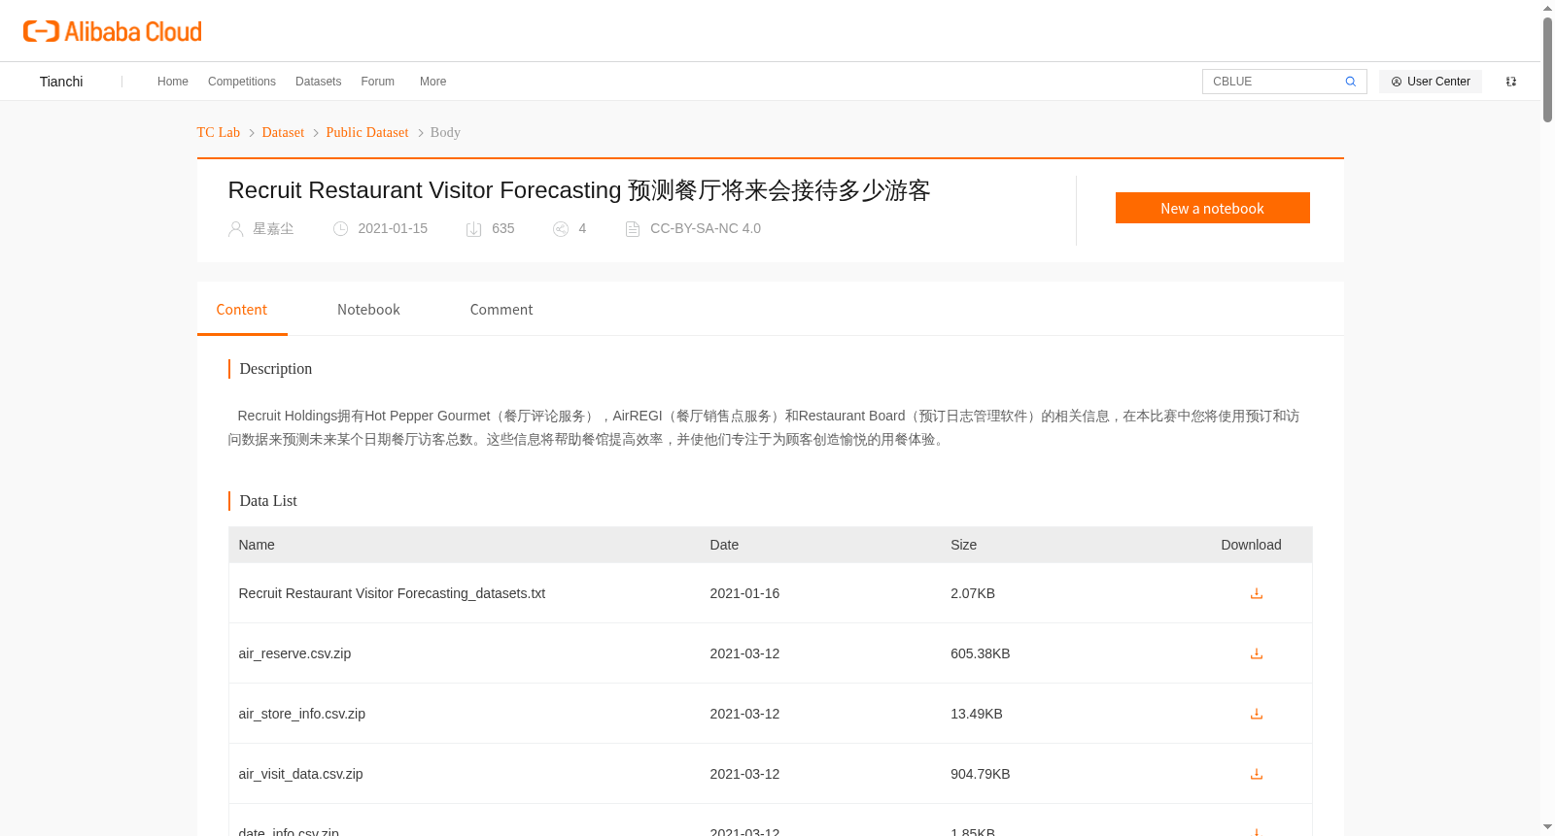The width and height of the screenshot is (1555, 836).
Task: Download Recruit Restaurant Visitor Forecasting_datasets.txt
Action: click(x=1257, y=593)
